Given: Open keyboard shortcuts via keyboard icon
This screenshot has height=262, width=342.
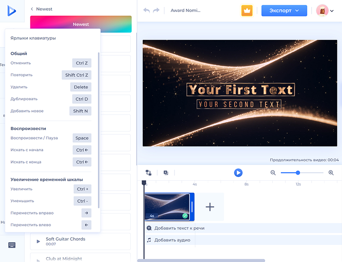Looking at the screenshot, I should point(12,245).
